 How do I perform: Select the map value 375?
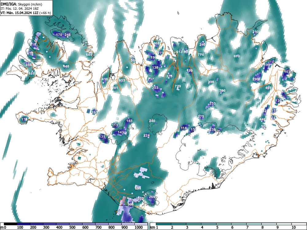pyautogui.click(x=169, y=76)
